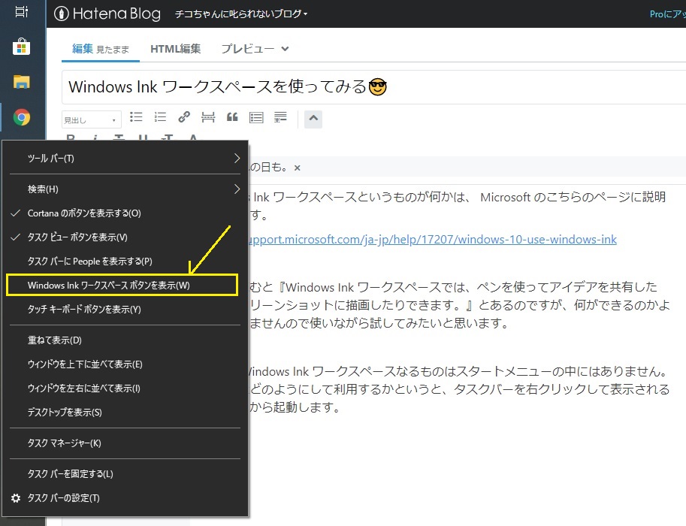
Task: Choose デスクトップを表示(S)
Action: coord(125,413)
